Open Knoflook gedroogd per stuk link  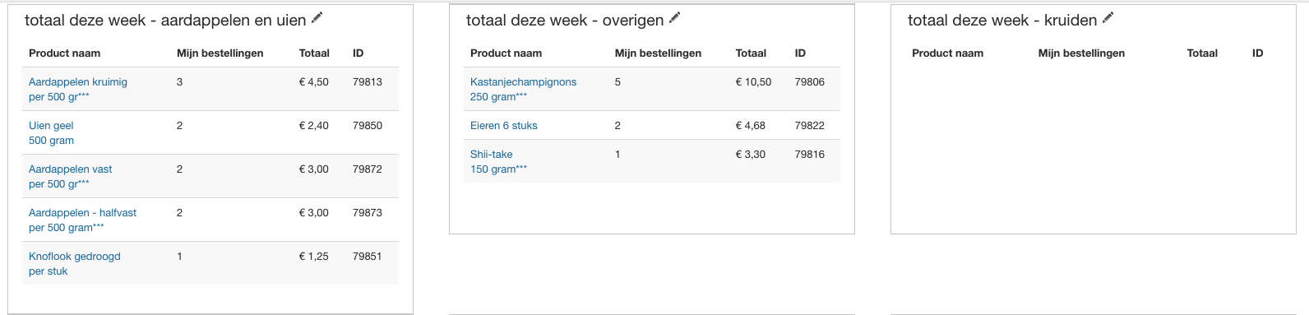click(x=74, y=263)
